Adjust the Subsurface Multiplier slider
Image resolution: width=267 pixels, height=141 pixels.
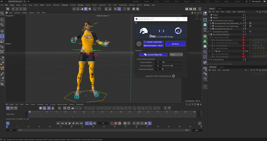172,69
